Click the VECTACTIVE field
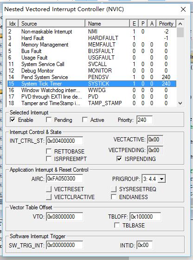Viewport: 193px width, 260px height. (155, 139)
